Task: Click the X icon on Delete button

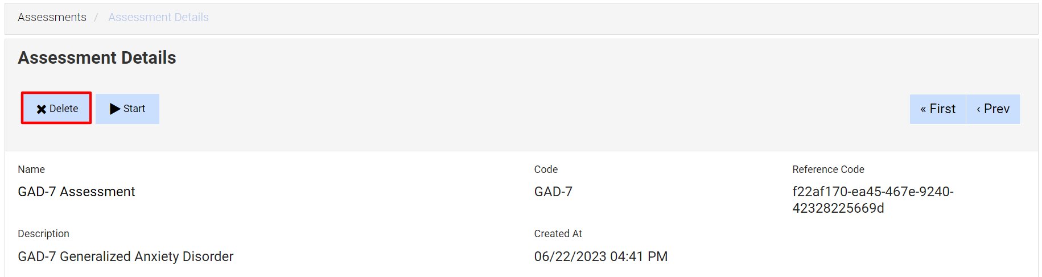Action: click(x=42, y=109)
